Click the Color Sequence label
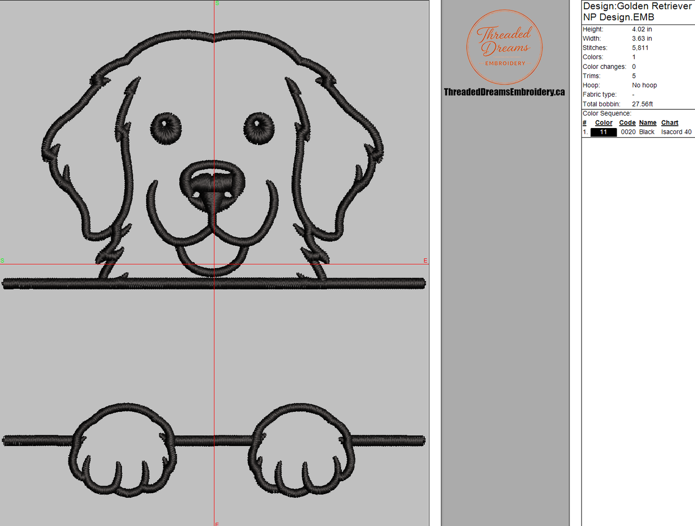The width and height of the screenshot is (695, 526). click(x=607, y=114)
